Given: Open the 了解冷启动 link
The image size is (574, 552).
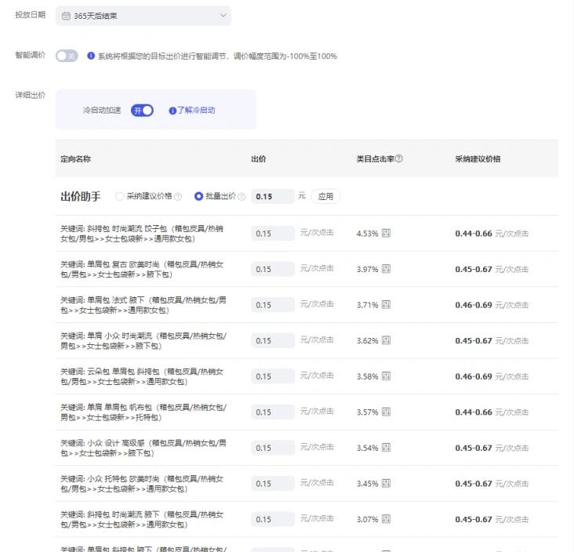Looking at the screenshot, I should 192,111.
